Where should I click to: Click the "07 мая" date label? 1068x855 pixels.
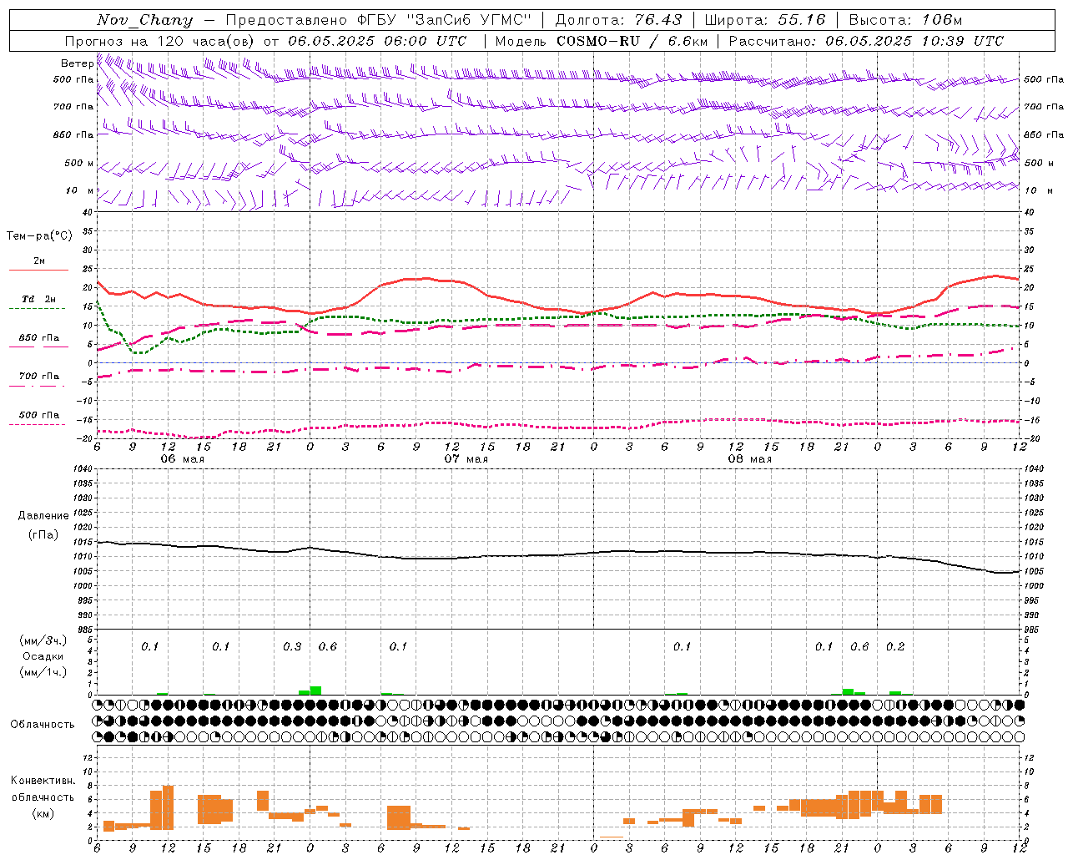466,458
